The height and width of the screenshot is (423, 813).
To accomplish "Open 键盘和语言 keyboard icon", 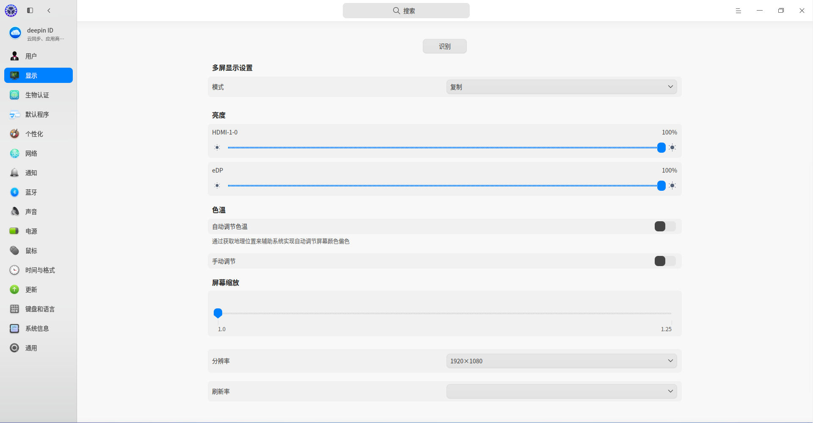I will (x=15, y=309).
